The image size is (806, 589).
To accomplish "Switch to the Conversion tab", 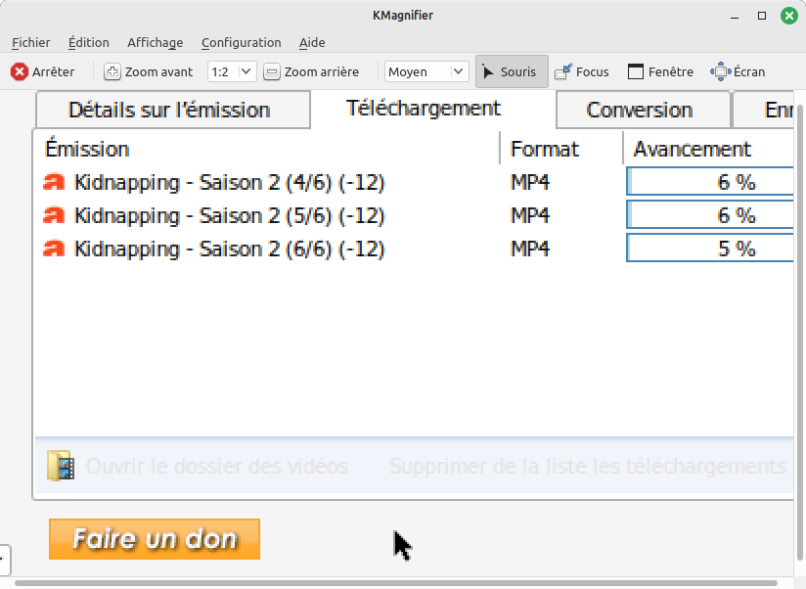I will [x=640, y=110].
